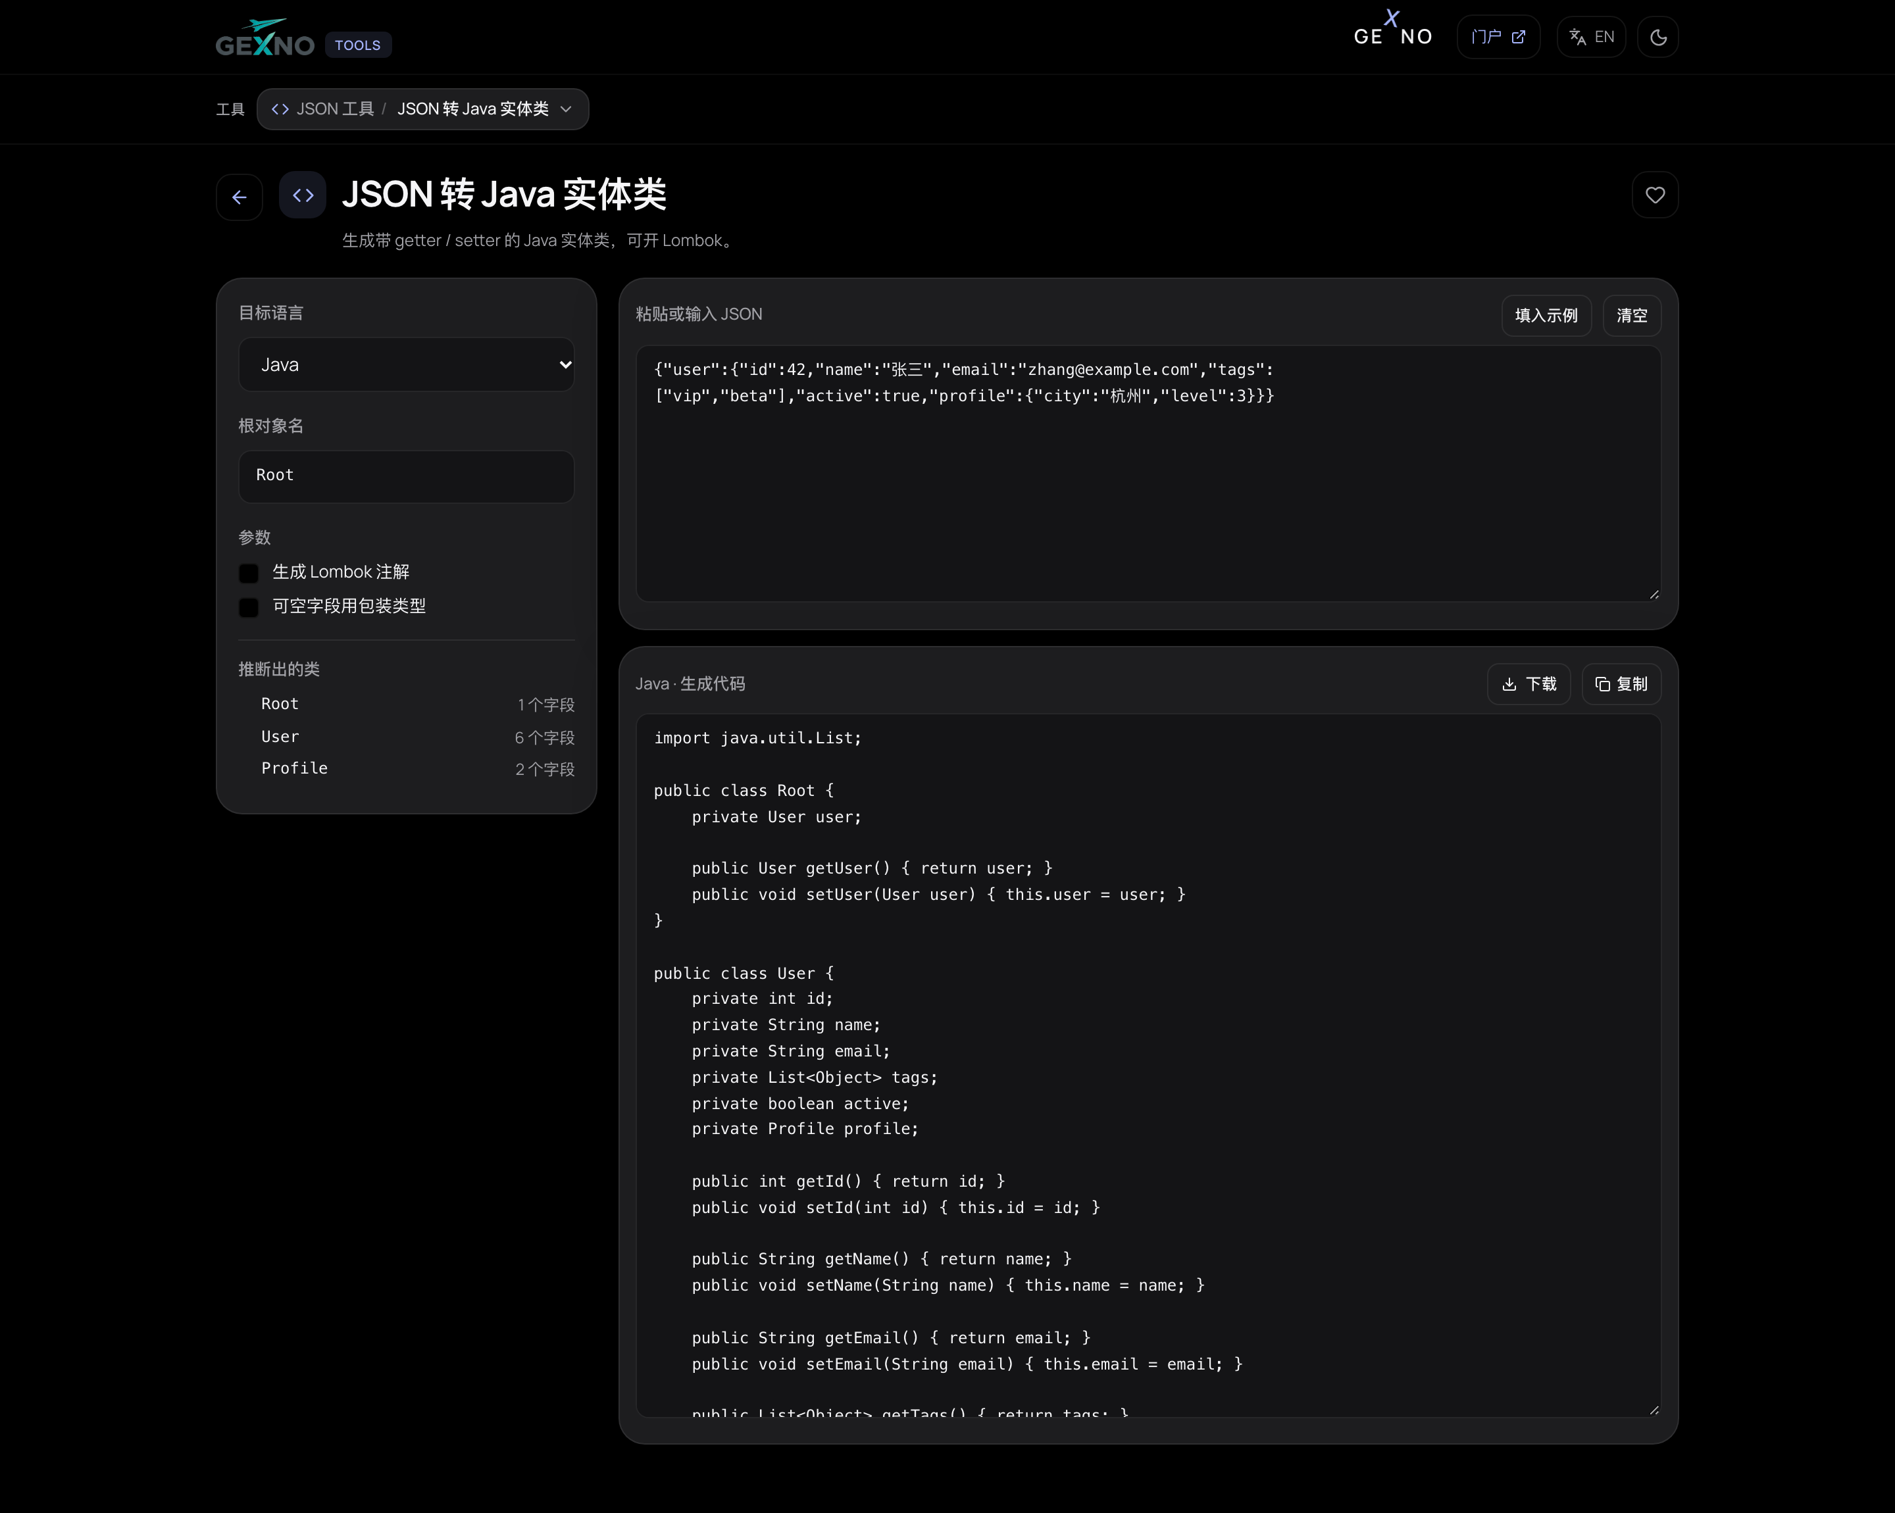Click the 填入示例 fill example button

1546,316
